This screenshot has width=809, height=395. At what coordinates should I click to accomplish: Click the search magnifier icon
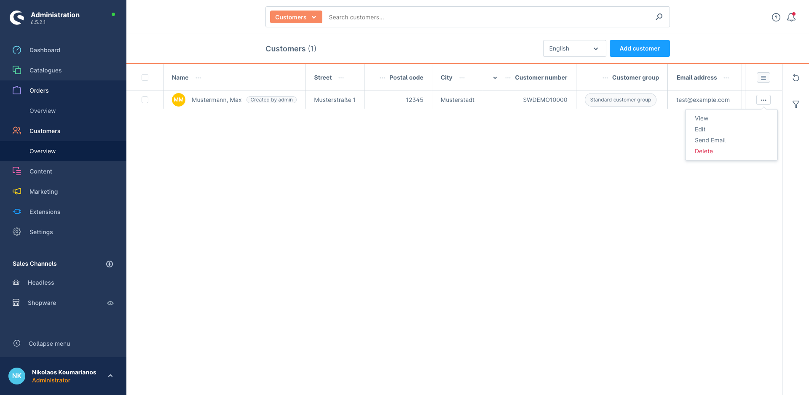[x=659, y=17]
